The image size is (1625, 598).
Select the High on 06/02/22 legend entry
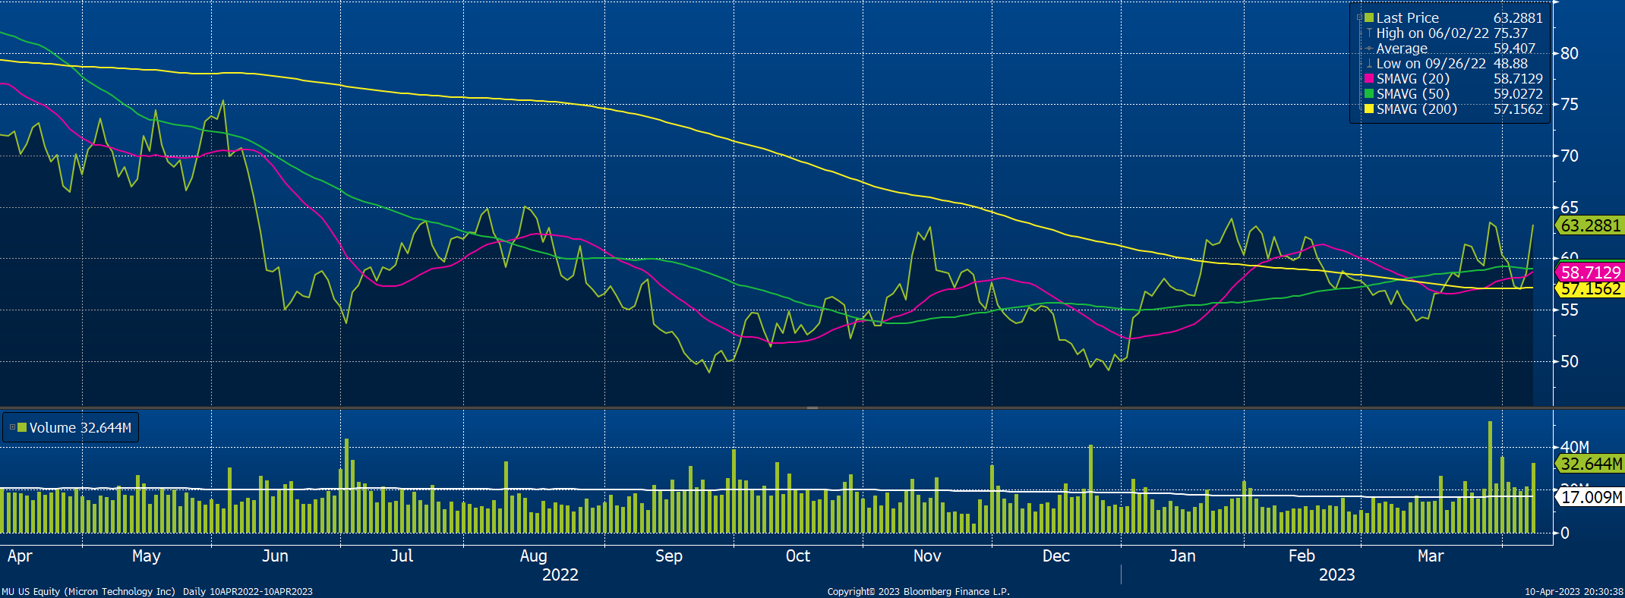pos(1432,33)
